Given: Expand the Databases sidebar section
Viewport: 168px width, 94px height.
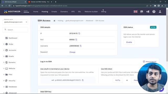Looking at the screenshot, I should coord(4,87).
